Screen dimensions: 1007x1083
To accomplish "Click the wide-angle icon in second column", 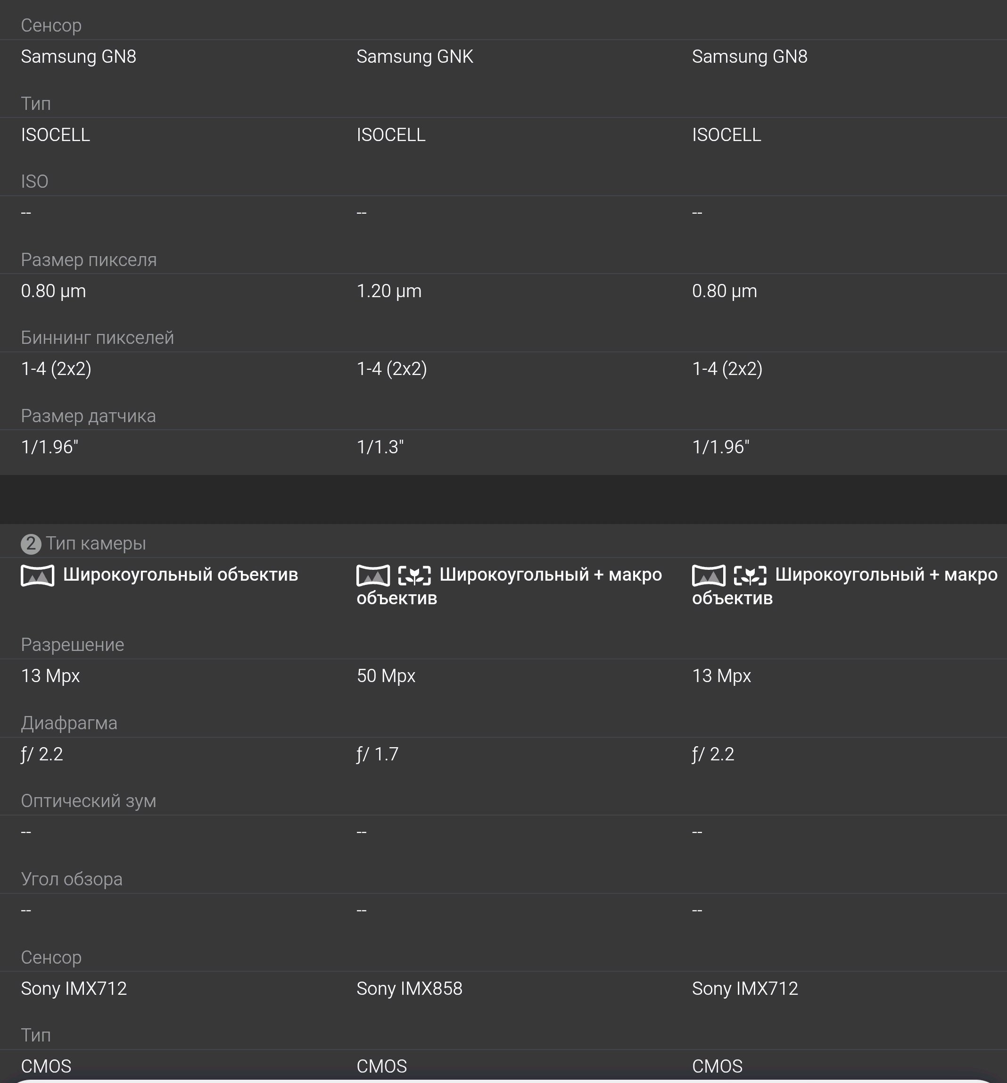I will tap(373, 575).
